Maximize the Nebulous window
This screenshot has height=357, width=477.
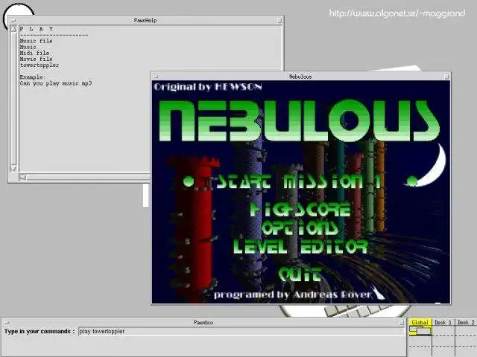pyautogui.click(x=446, y=77)
